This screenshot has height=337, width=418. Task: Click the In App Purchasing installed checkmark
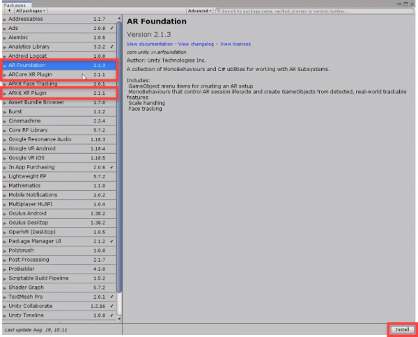111,167
